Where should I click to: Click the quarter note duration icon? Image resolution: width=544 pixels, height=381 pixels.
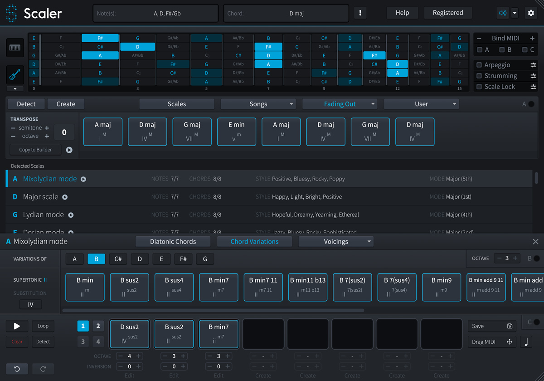[x=526, y=342]
